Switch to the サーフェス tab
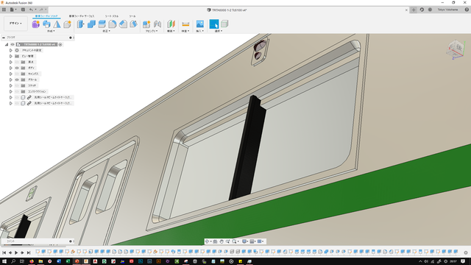 point(82,16)
